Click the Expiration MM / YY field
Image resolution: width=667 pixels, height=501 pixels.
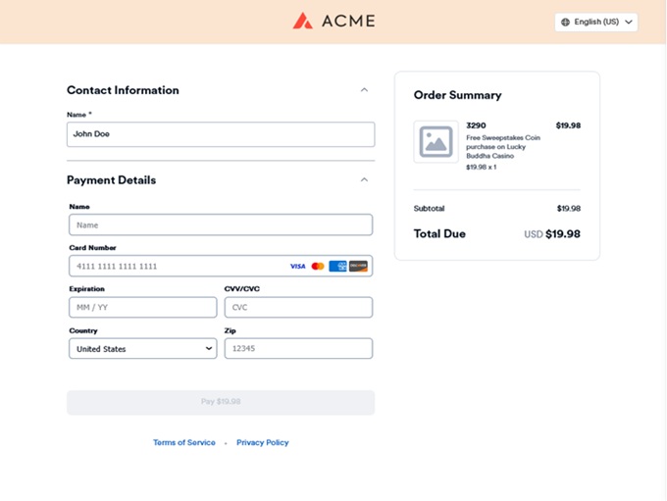tap(143, 308)
